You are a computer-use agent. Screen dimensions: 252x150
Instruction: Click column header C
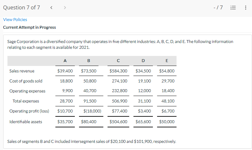pos(118,61)
